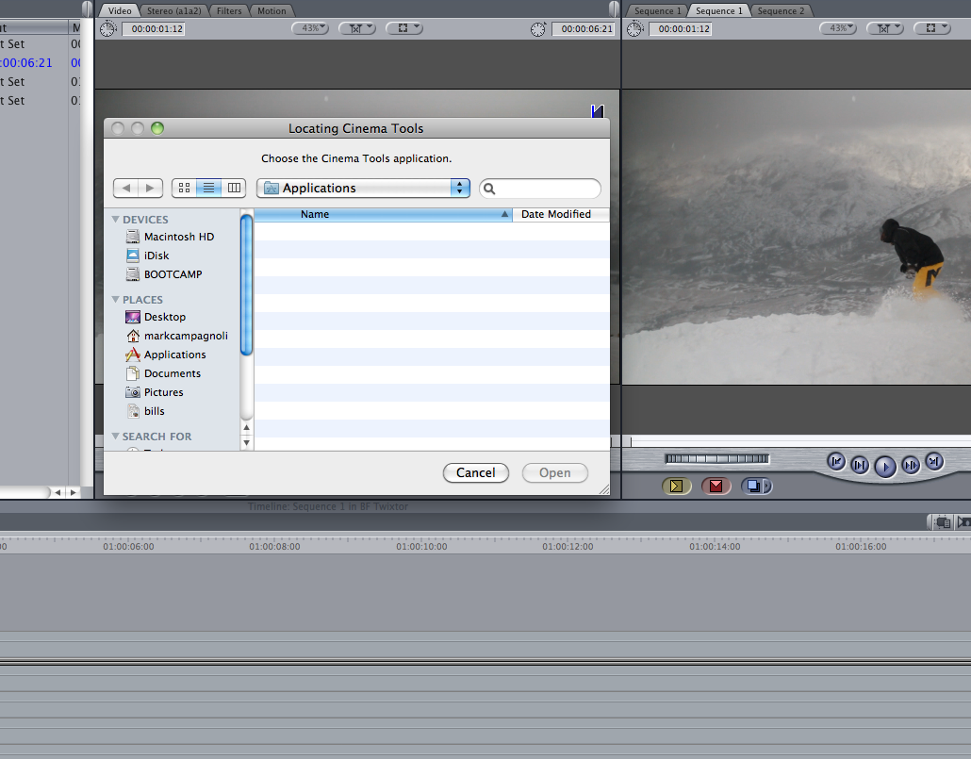Open the Viewer view mode popup

(404, 28)
